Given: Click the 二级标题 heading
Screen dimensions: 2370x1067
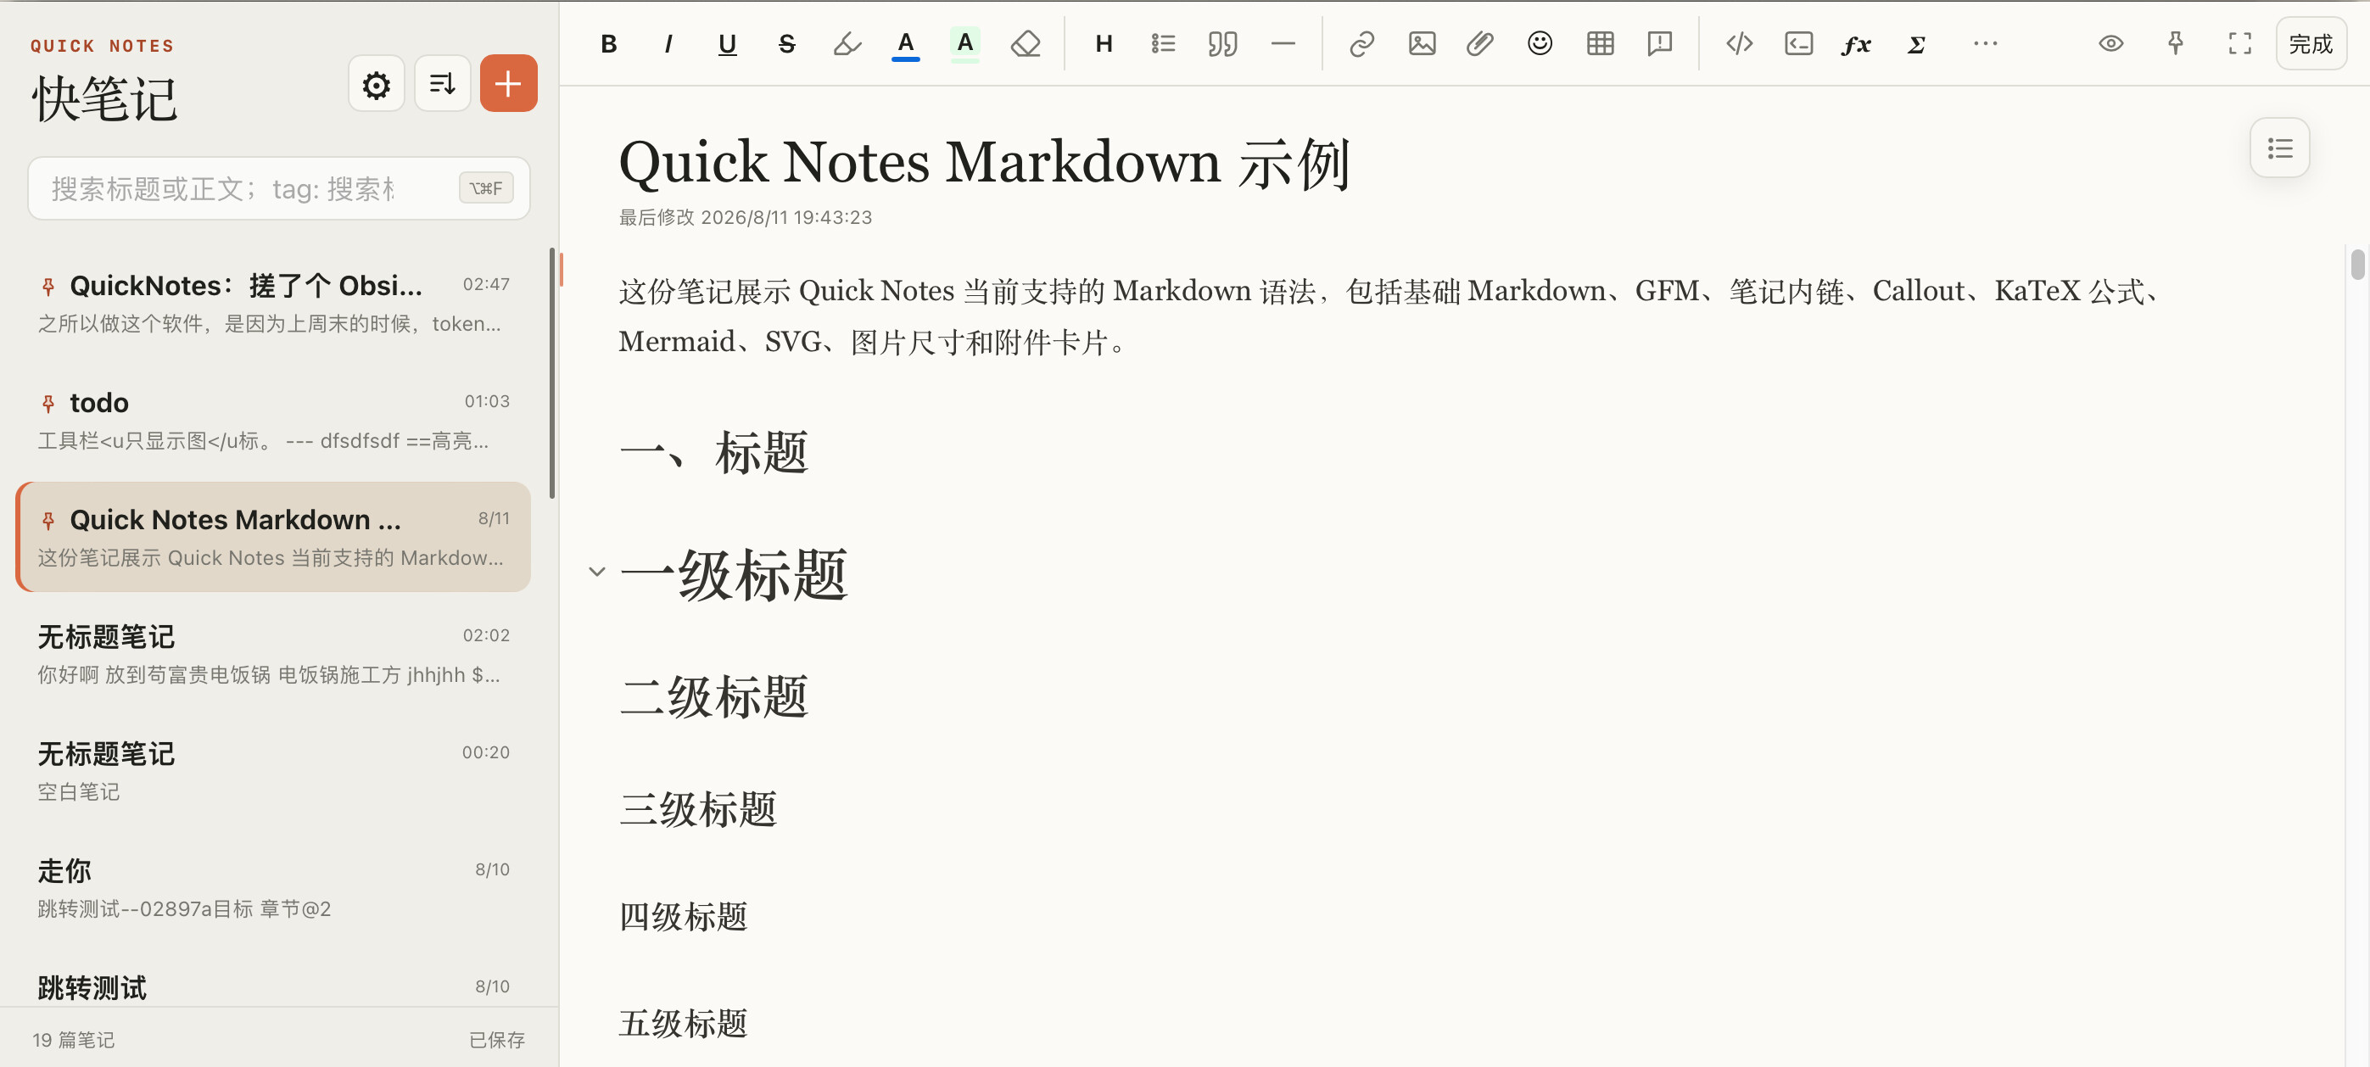Looking at the screenshot, I should [x=714, y=696].
